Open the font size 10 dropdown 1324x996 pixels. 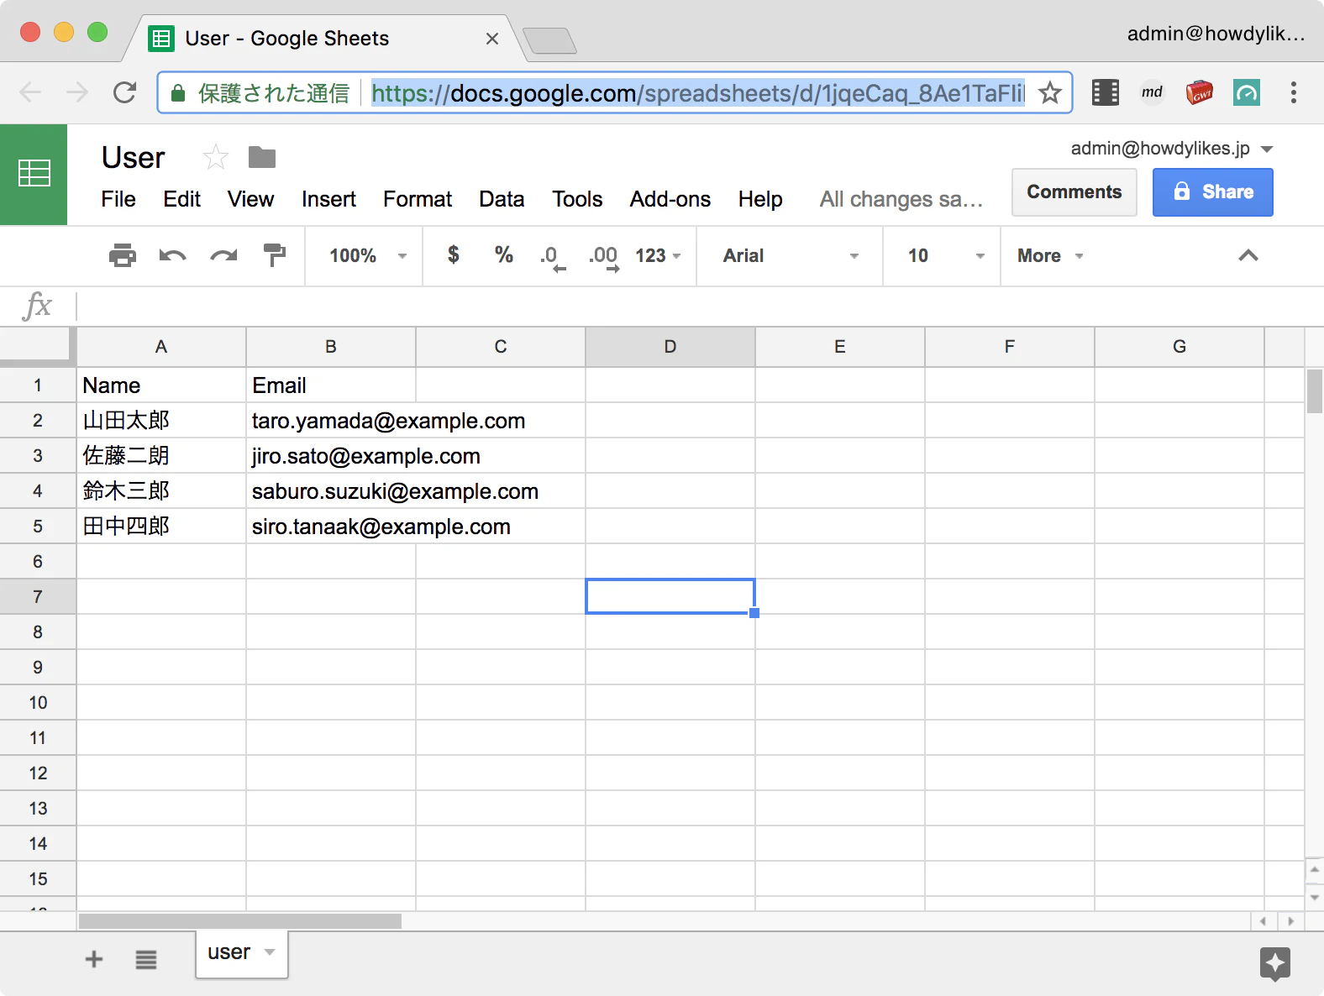tap(946, 255)
